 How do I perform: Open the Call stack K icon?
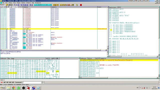pyautogui.click(x=51, y=5)
